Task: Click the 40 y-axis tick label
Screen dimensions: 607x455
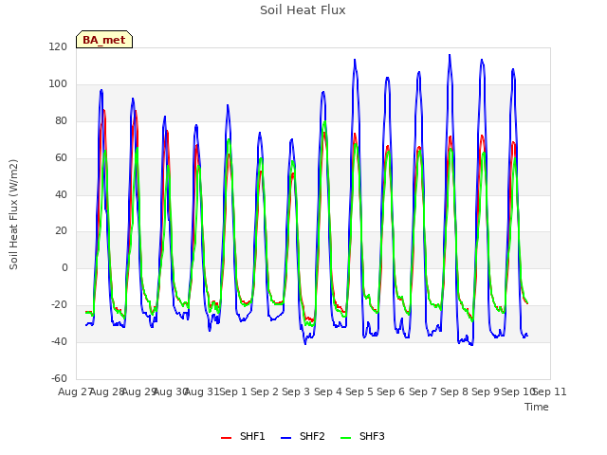Action: 61,194
